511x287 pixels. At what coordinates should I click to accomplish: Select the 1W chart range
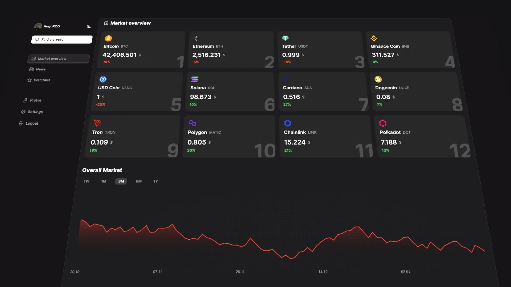pos(86,181)
